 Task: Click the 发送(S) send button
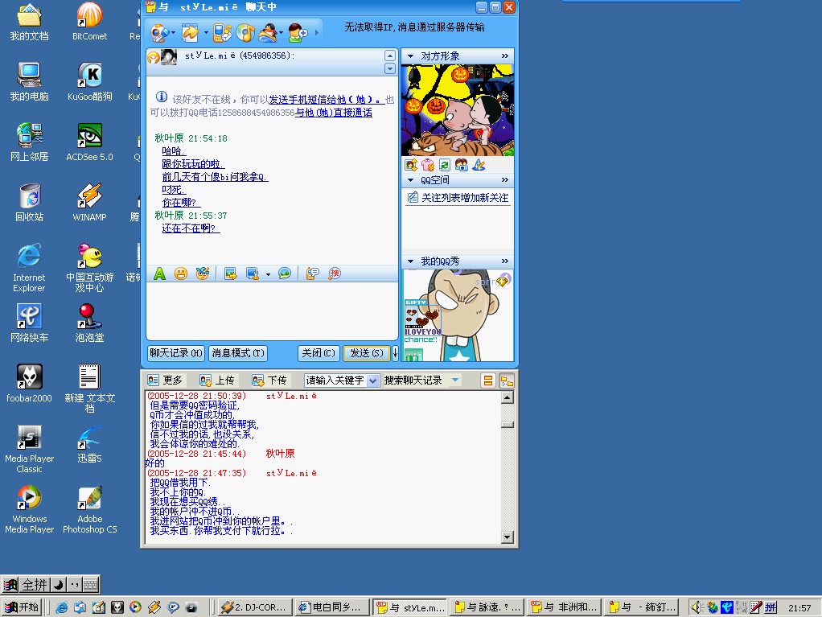[x=366, y=353]
